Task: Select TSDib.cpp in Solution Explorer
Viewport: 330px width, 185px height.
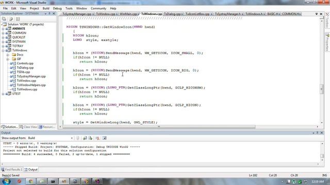Action: 23,72
